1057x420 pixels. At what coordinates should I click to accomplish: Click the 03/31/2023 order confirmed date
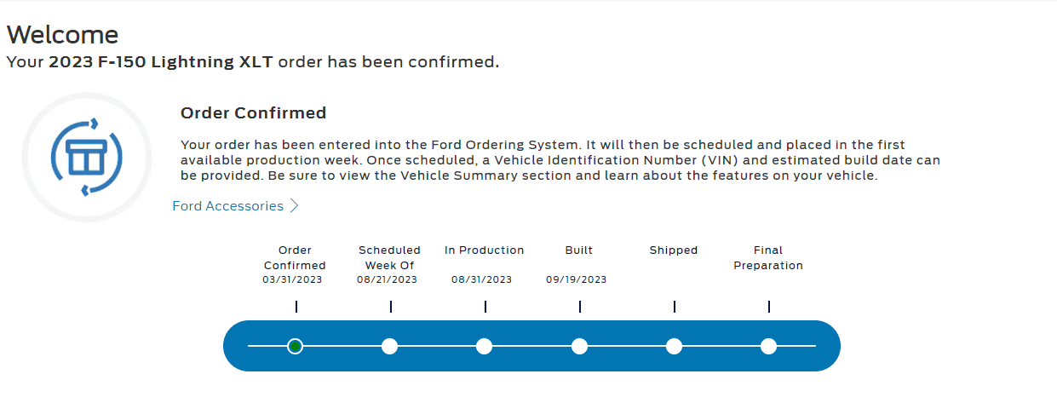(x=292, y=279)
